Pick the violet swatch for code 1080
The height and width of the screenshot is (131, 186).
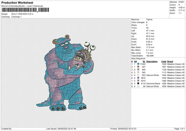[138, 81]
